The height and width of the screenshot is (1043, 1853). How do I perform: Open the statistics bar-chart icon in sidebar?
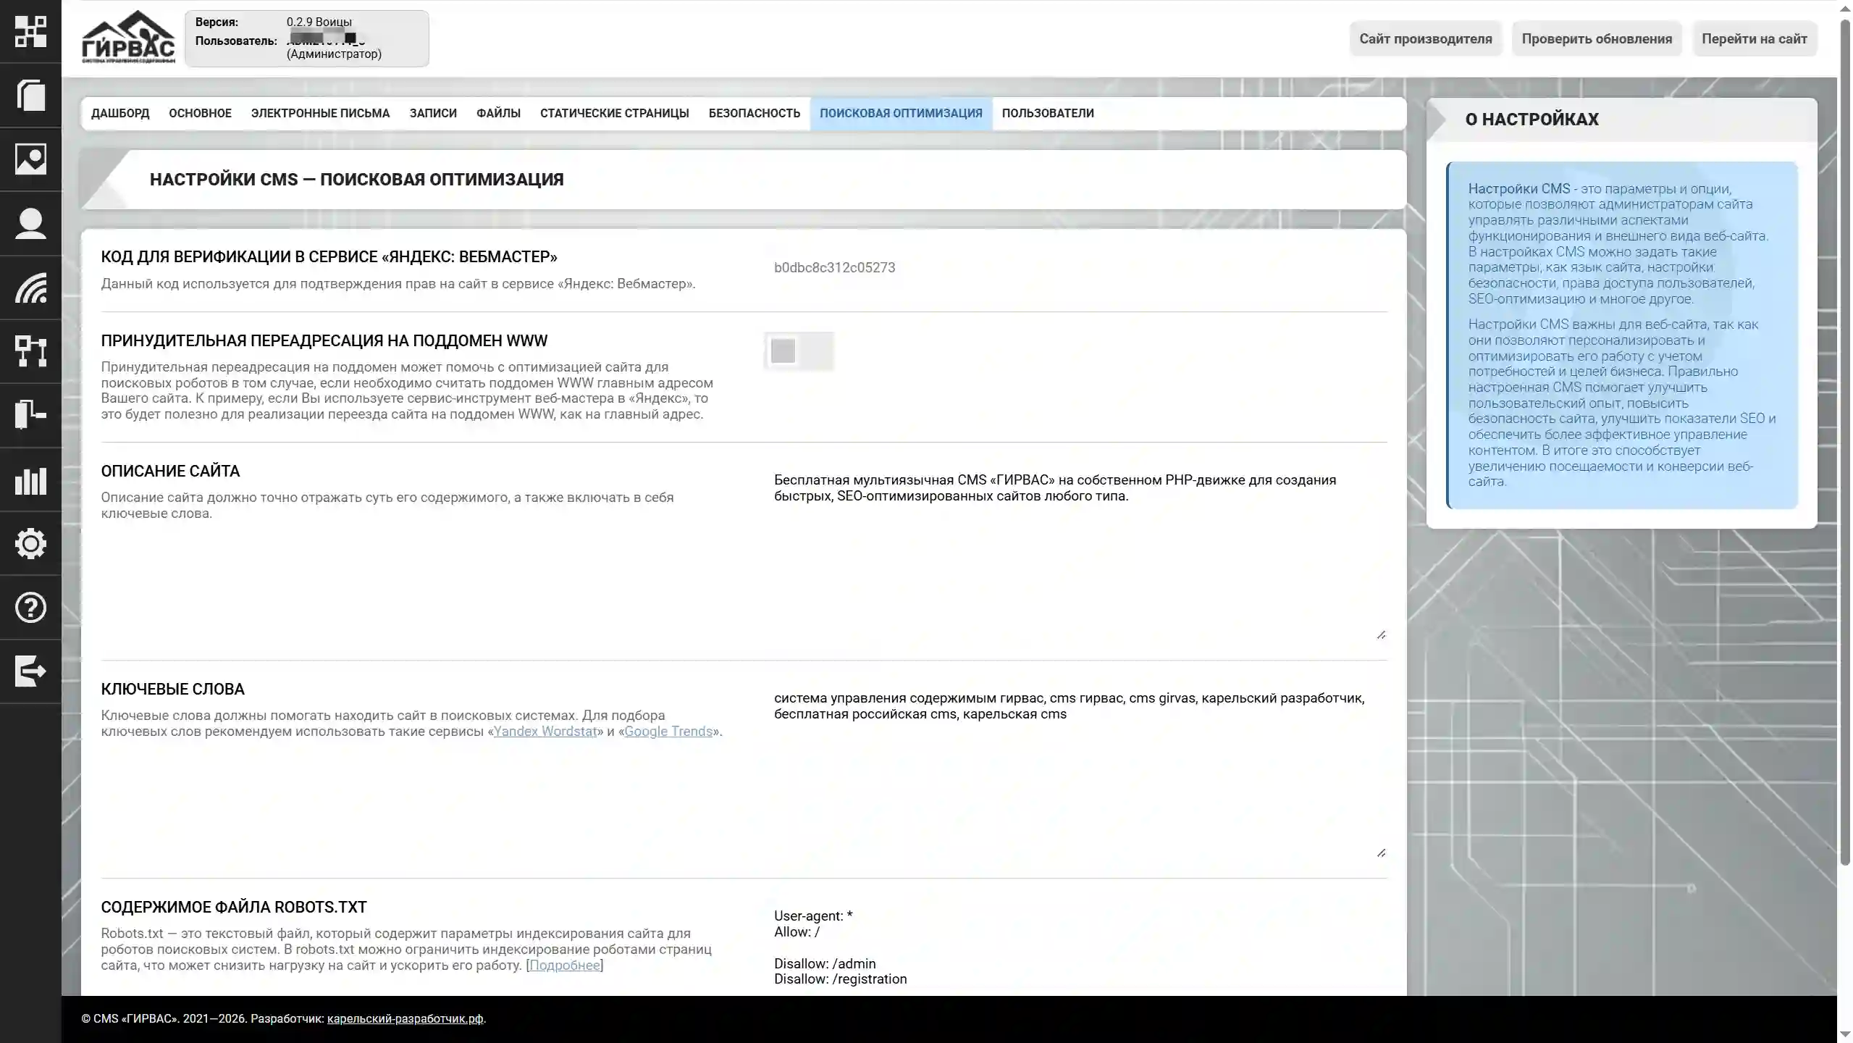31,480
